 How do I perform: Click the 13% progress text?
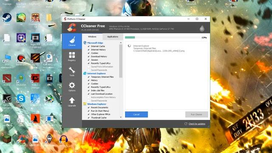click(x=204, y=38)
